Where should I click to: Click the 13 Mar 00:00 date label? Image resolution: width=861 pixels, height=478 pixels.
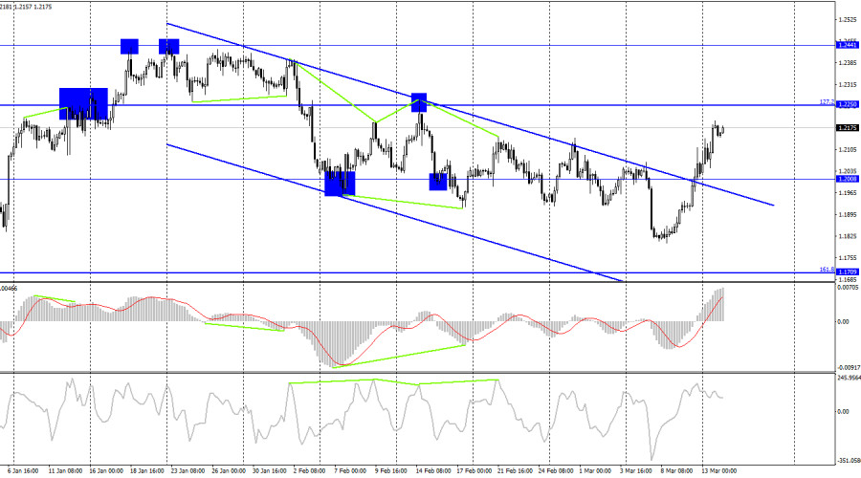[x=718, y=471]
